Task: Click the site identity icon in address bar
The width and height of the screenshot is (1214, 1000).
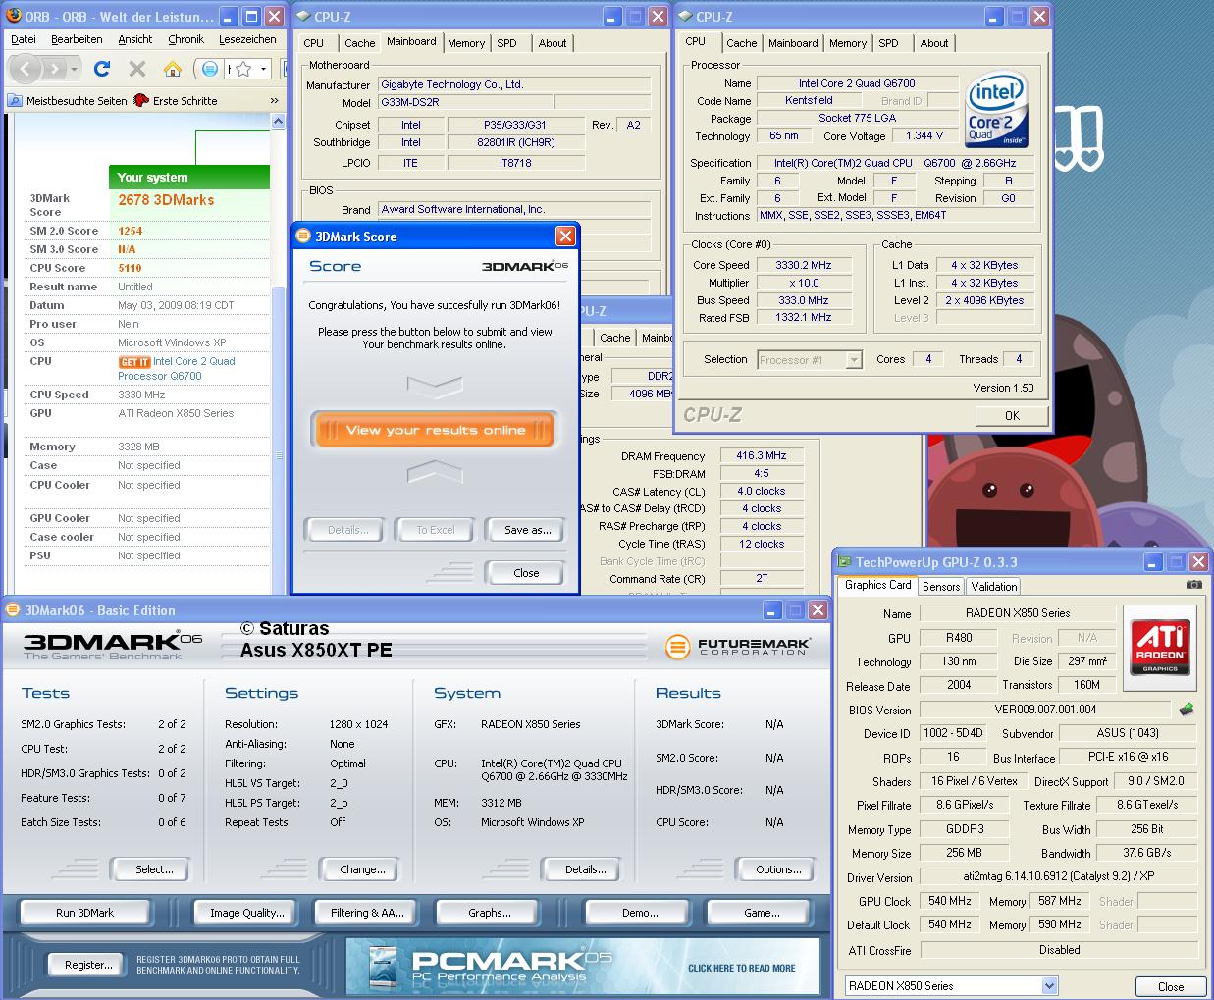Action: tap(209, 69)
